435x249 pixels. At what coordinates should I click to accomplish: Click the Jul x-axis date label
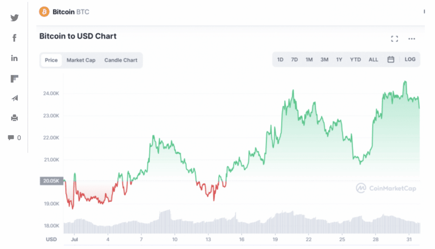[74, 239]
